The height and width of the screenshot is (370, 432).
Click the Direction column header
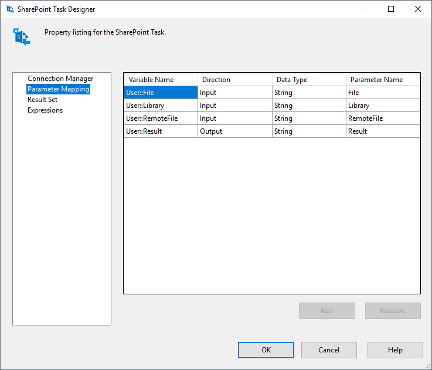coord(234,80)
